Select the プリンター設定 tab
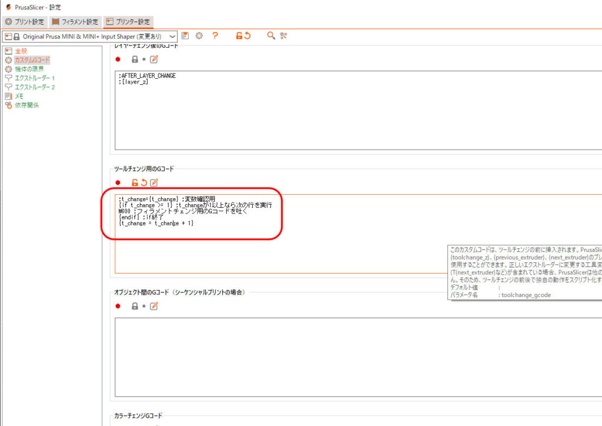This screenshot has height=426, width=602. pyautogui.click(x=128, y=22)
